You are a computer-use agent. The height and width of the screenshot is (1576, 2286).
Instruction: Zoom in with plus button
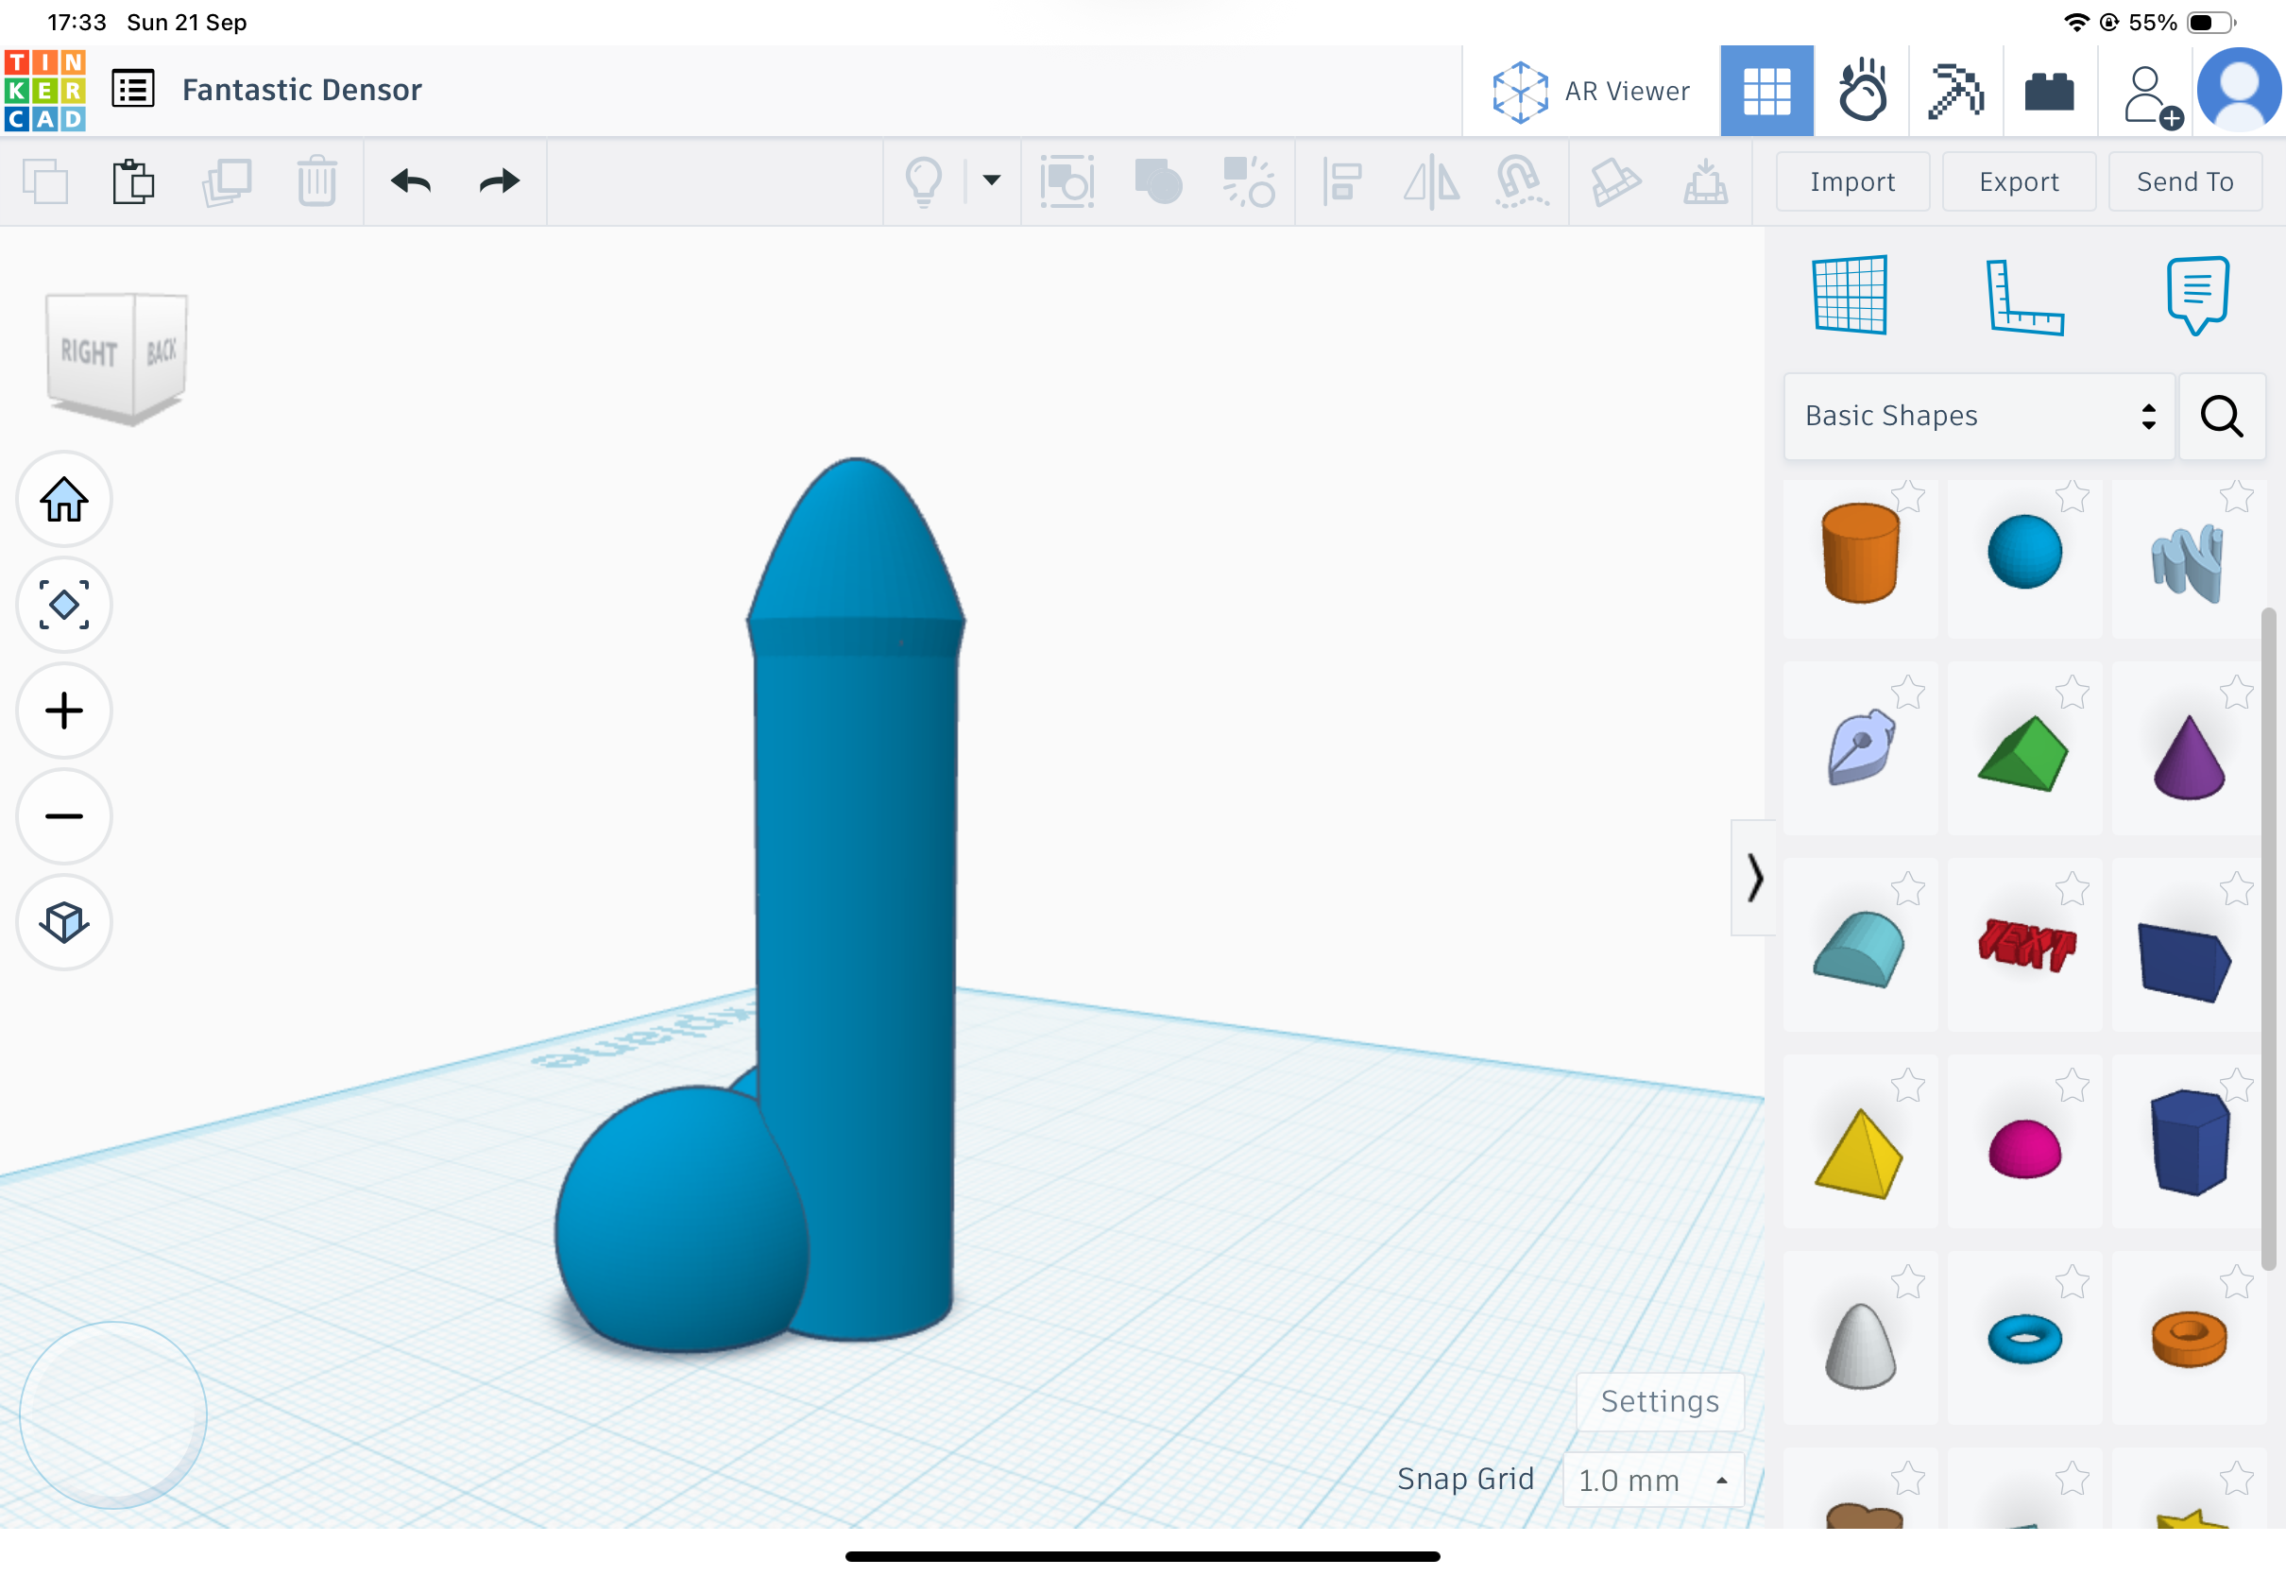[64, 711]
